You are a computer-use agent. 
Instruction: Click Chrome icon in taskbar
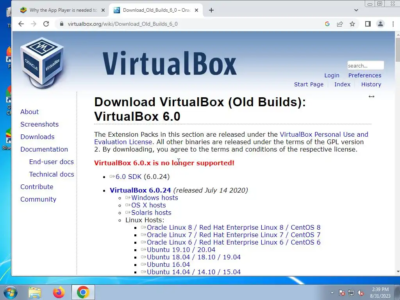[83, 292]
